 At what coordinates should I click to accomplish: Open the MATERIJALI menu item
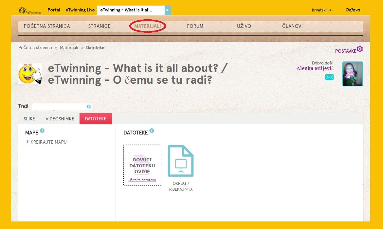pos(148,26)
